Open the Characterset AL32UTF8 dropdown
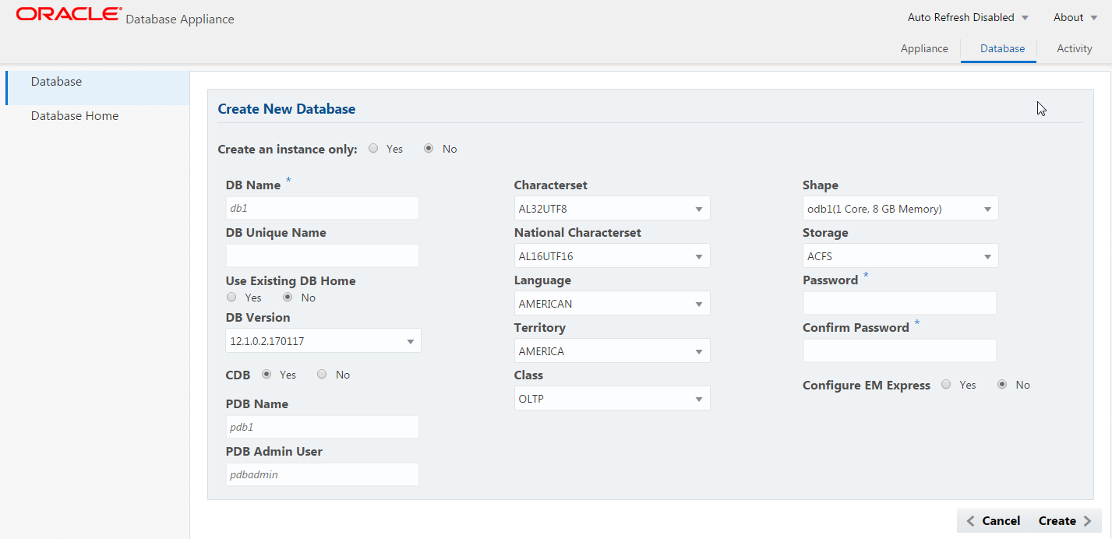1112x539 pixels. pos(612,209)
